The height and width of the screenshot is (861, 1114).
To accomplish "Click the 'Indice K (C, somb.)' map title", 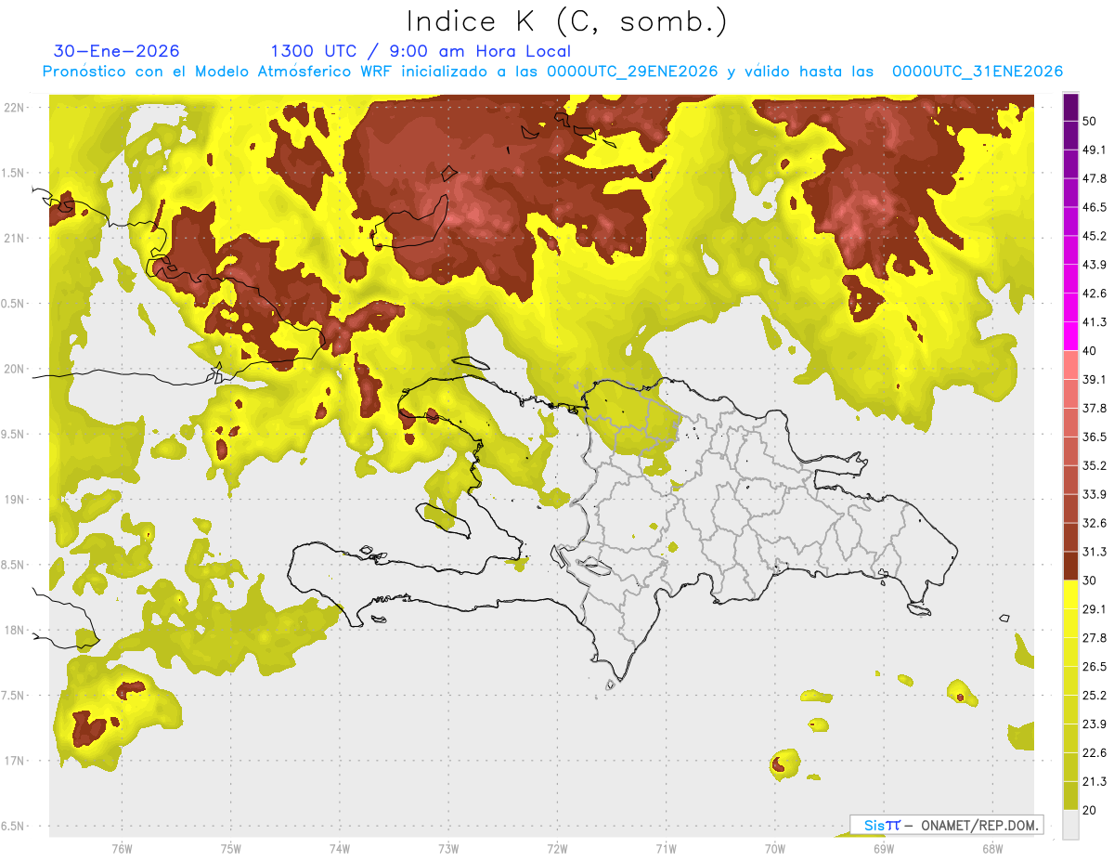I will pyautogui.click(x=566, y=21).
